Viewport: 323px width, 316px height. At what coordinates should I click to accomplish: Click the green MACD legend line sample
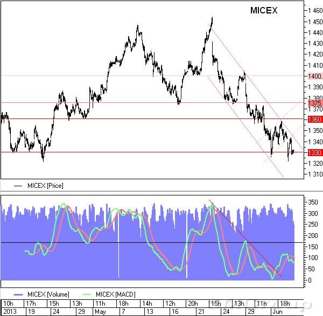tap(86, 293)
